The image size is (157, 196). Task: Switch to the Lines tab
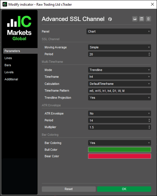pos(8,58)
